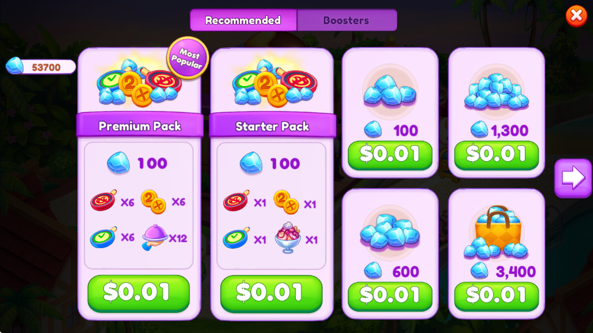Viewport: 593px width, 333px height.
Task: Purchase the 3,400 gems basket offer
Action: click(496, 296)
